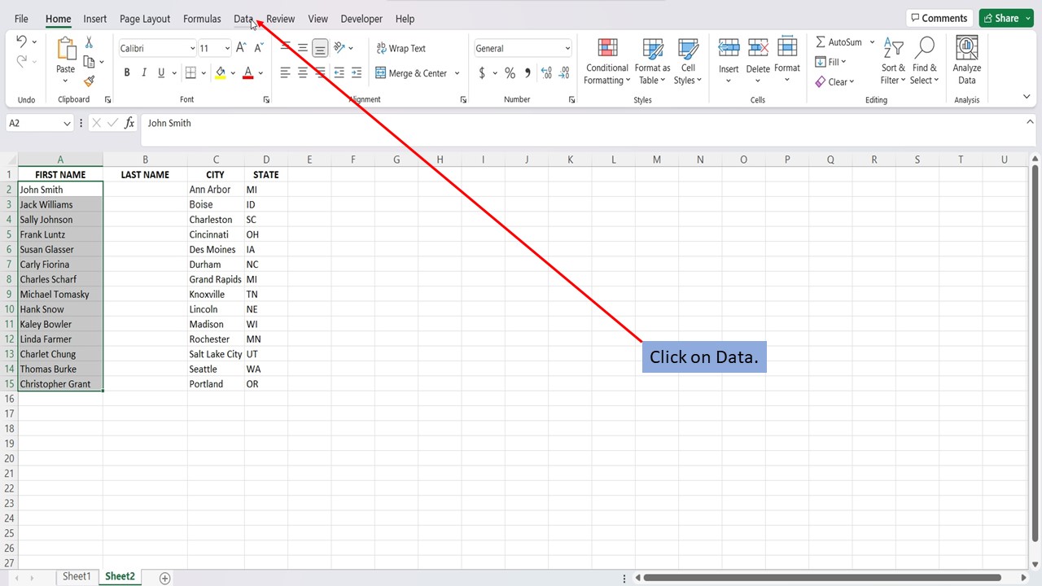The width and height of the screenshot is (1042, 586).
Task: Click Align Left icon
Action: coord(285,73)
